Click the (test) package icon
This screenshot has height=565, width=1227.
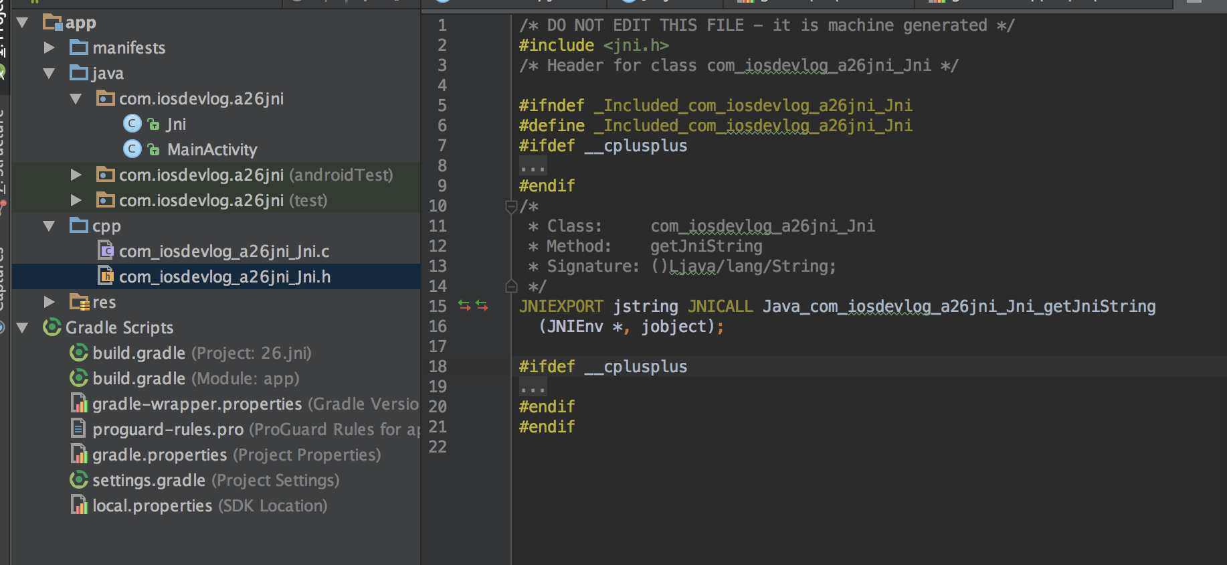coord(106,200)
